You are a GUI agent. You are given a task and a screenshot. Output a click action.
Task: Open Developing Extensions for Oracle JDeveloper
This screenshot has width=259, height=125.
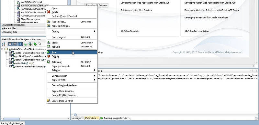pyautogui.click(x=206, y=18)
